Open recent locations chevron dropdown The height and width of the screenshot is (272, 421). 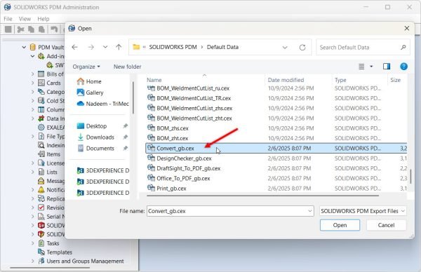(105, 47)
